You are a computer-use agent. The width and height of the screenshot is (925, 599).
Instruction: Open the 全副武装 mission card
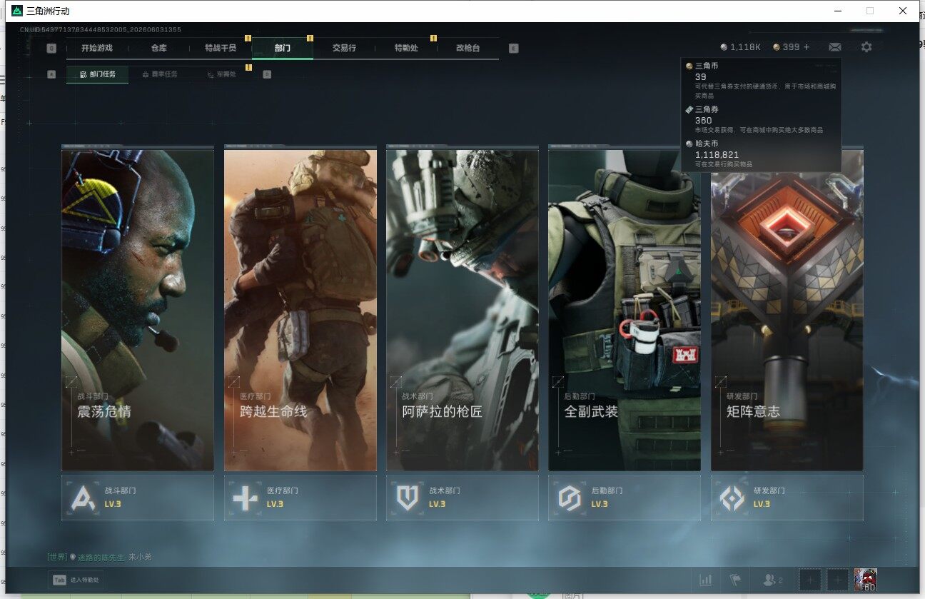[x=625, y=310]
